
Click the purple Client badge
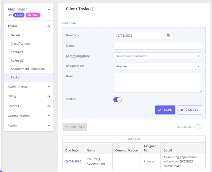[19, 15]
